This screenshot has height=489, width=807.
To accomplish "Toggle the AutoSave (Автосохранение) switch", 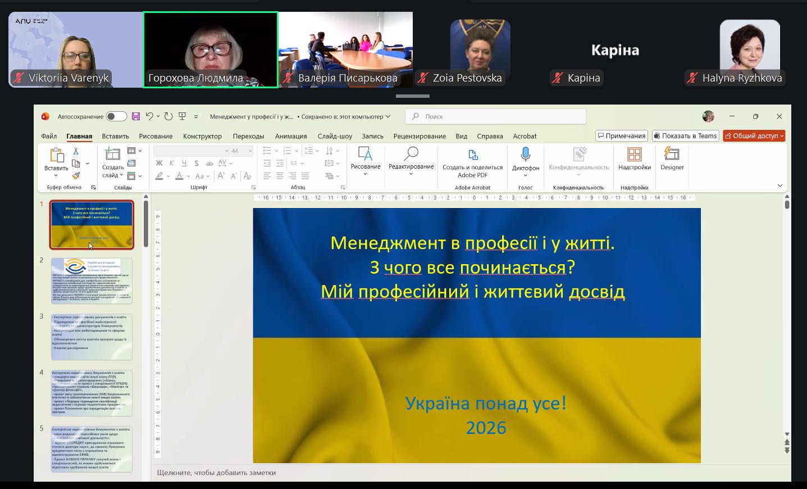I will tap(116, 116).
